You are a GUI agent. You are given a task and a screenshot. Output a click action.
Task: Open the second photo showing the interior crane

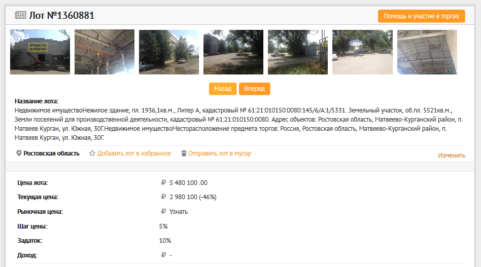105,52
